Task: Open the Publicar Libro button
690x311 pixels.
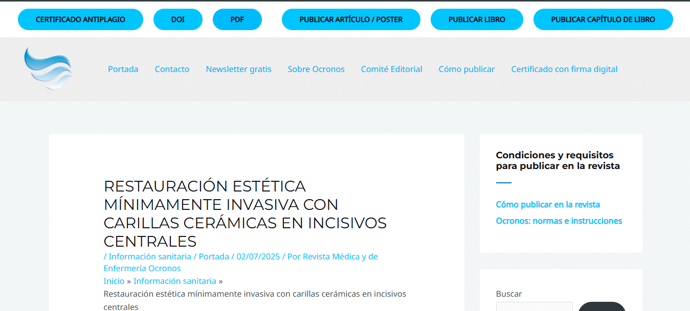Action: 476,19
